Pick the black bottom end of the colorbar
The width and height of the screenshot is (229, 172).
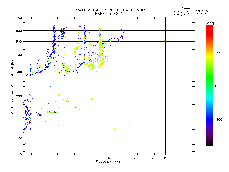(x=209, y=145)
